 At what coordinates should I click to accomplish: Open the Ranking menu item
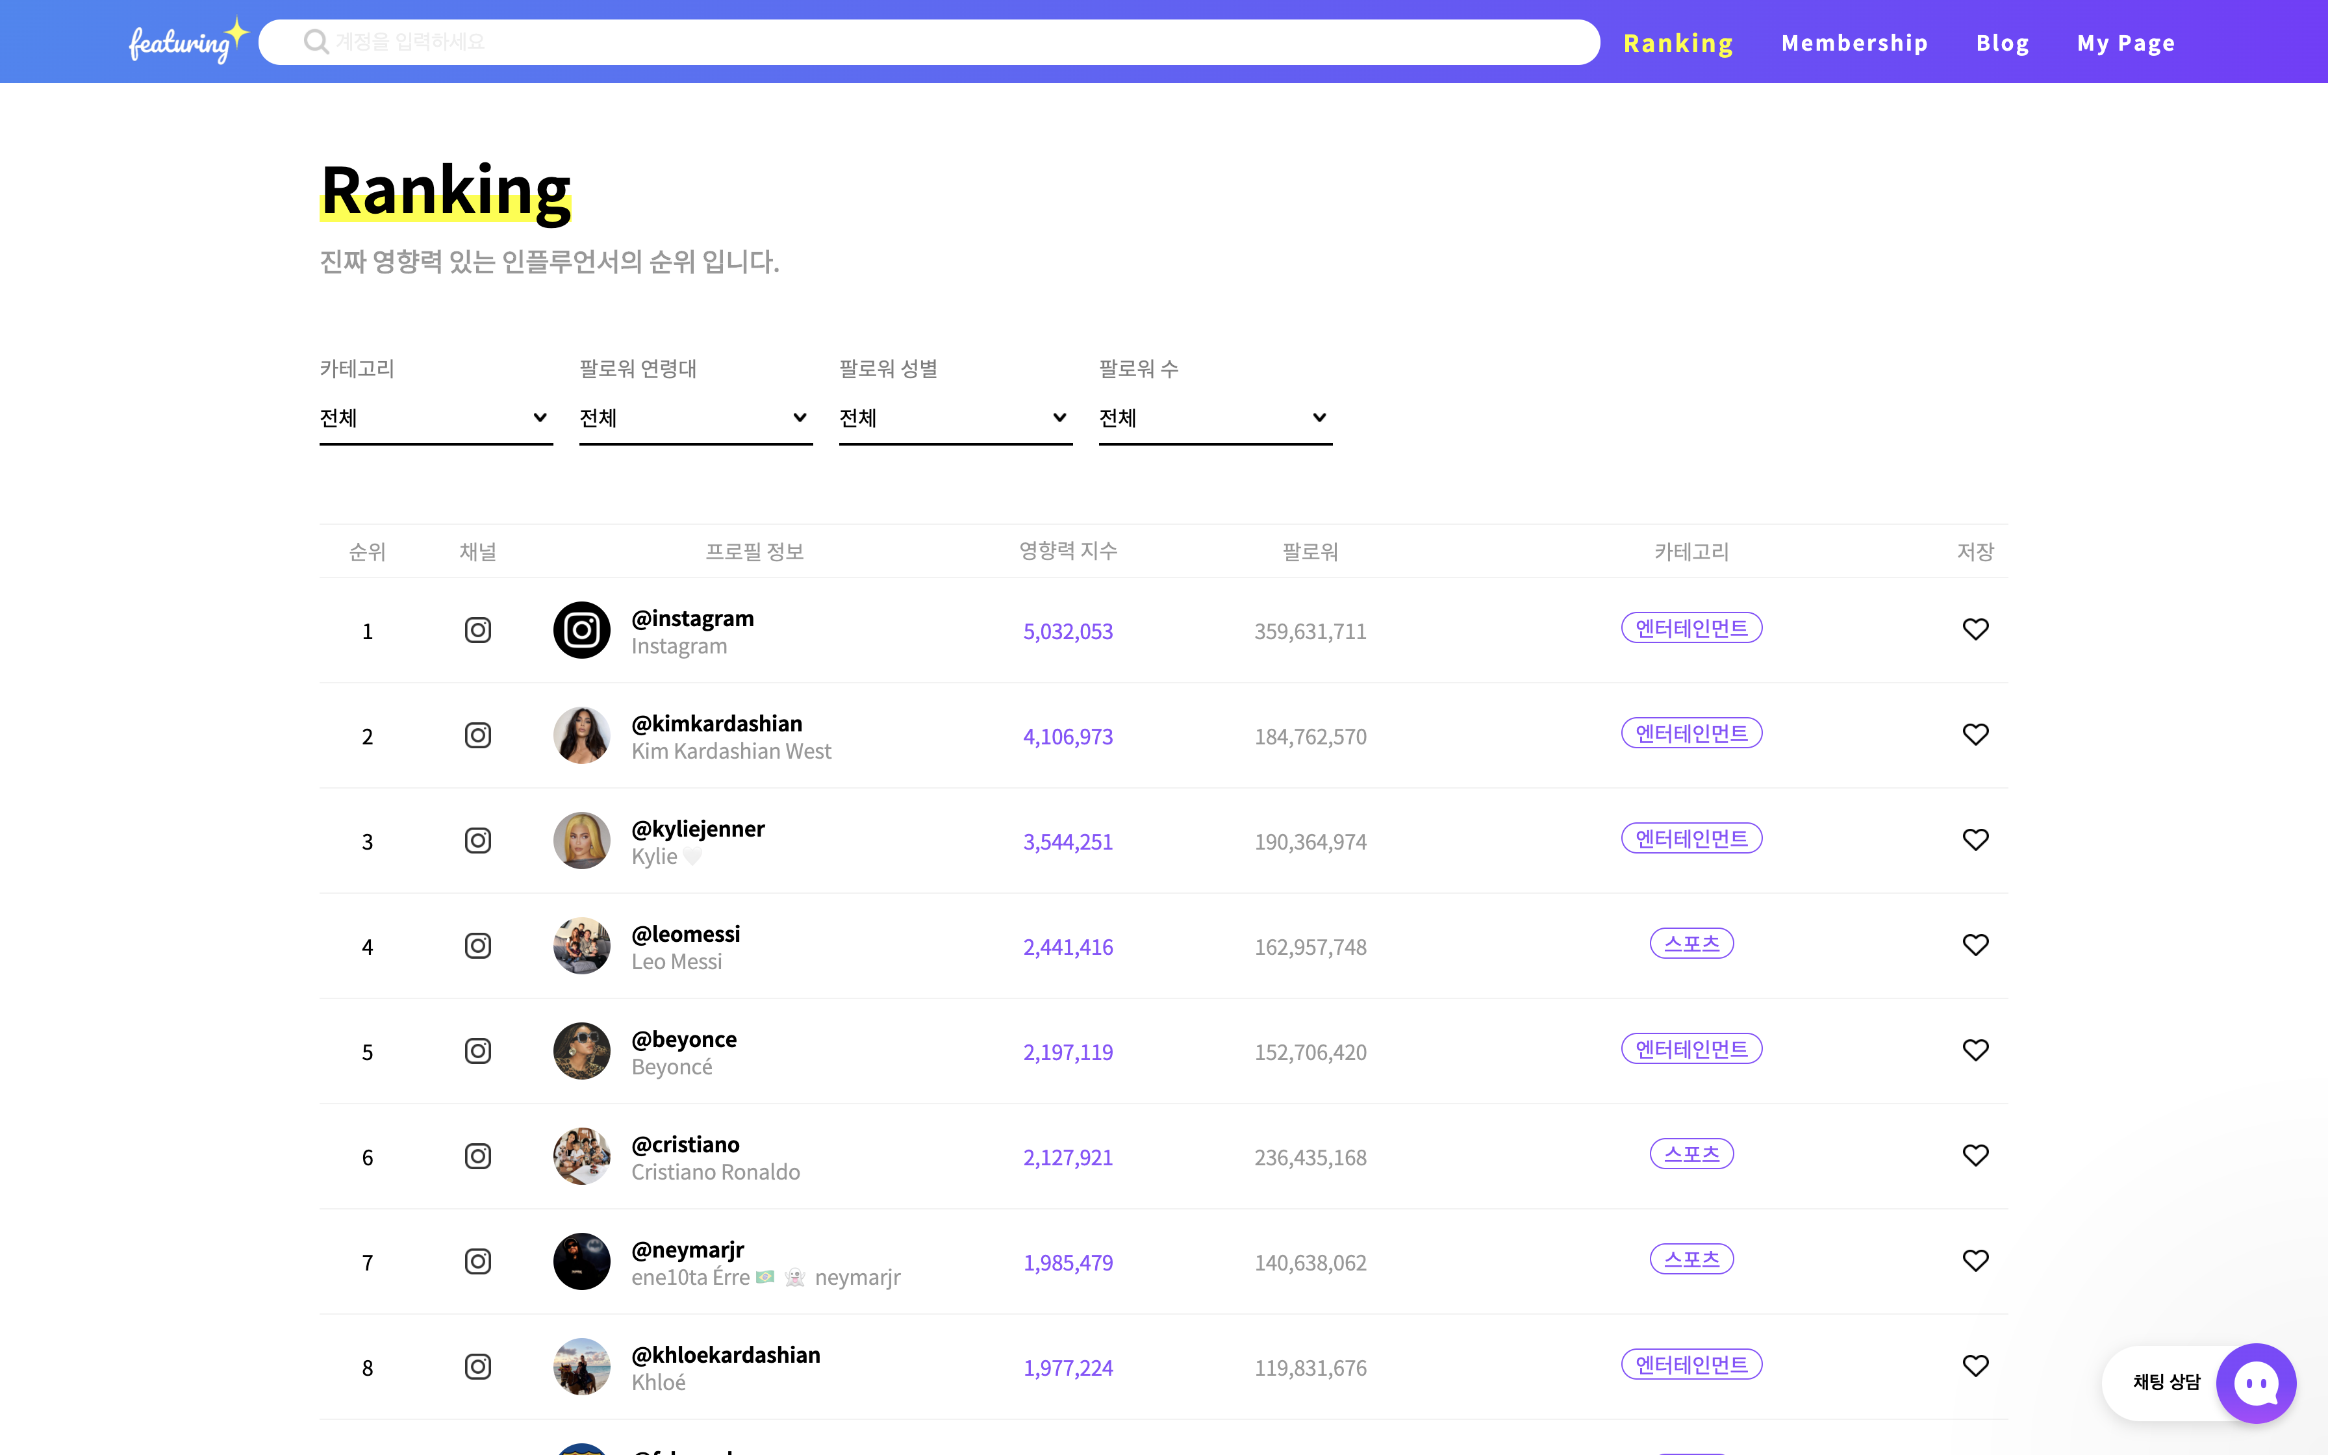[1678, 44]
